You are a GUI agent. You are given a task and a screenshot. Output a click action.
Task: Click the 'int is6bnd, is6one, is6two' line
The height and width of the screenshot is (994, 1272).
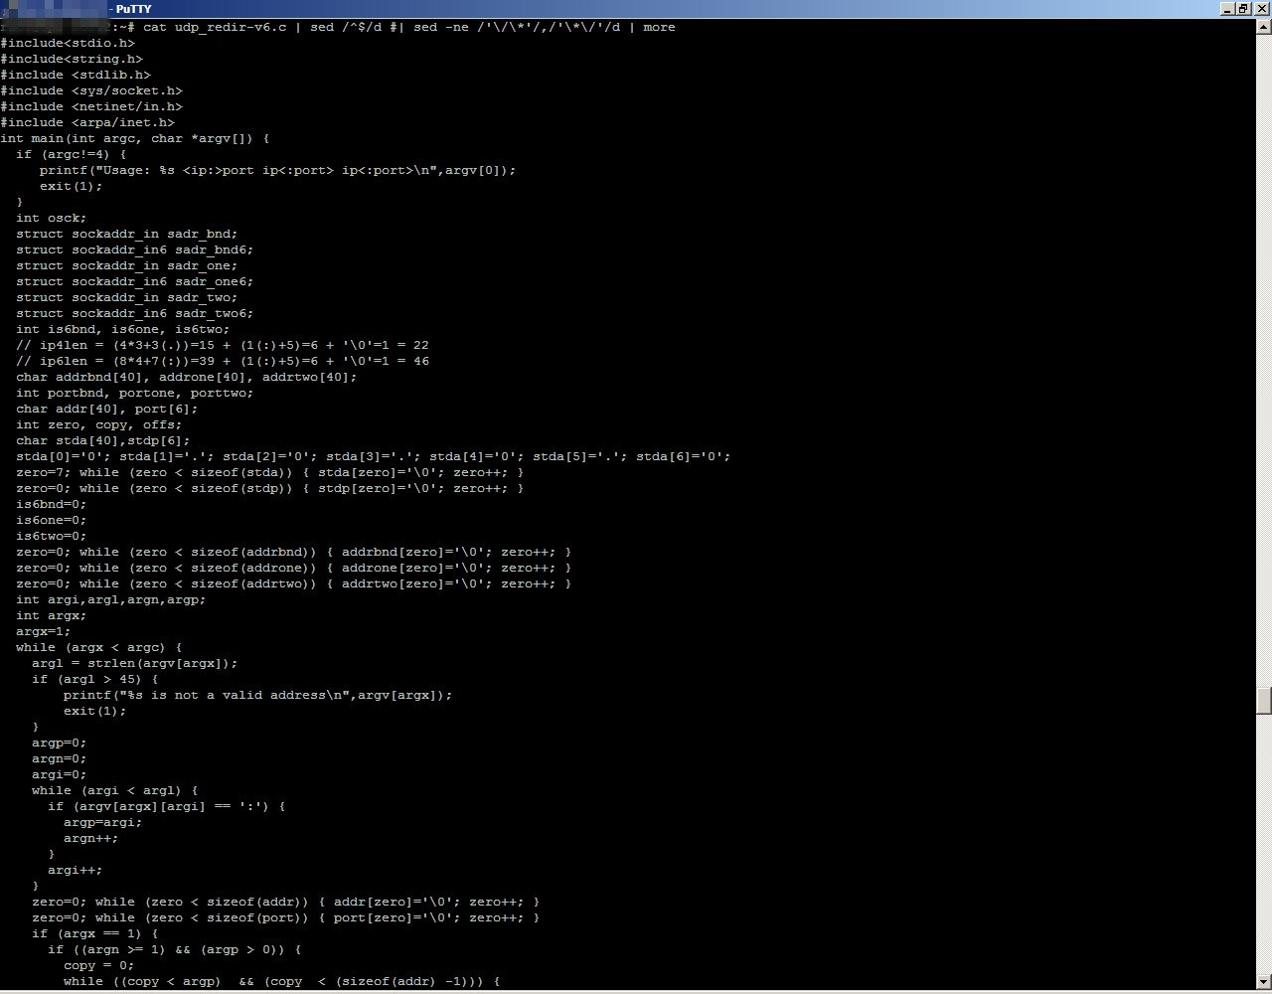click(x=122, y=329)
